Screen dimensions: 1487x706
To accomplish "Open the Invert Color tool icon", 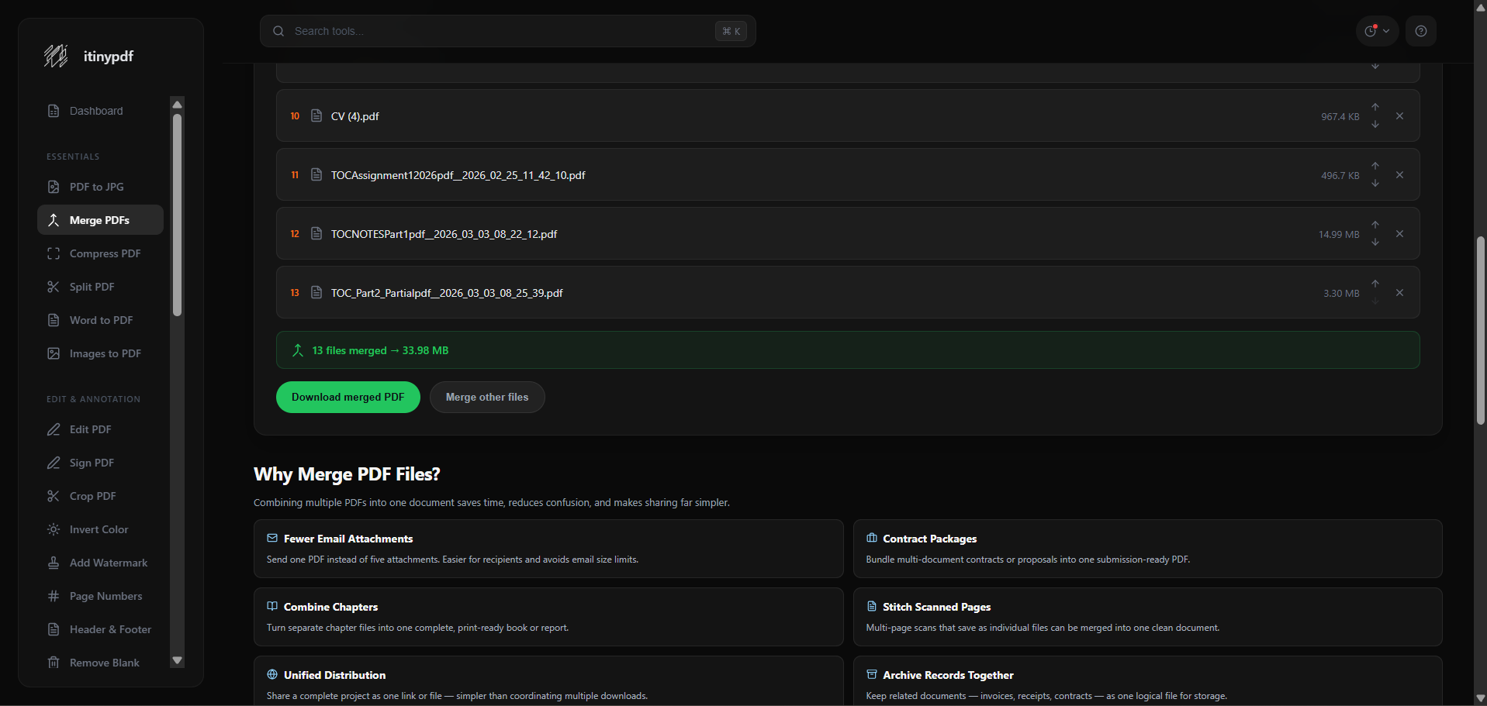I will click(53, 529).
